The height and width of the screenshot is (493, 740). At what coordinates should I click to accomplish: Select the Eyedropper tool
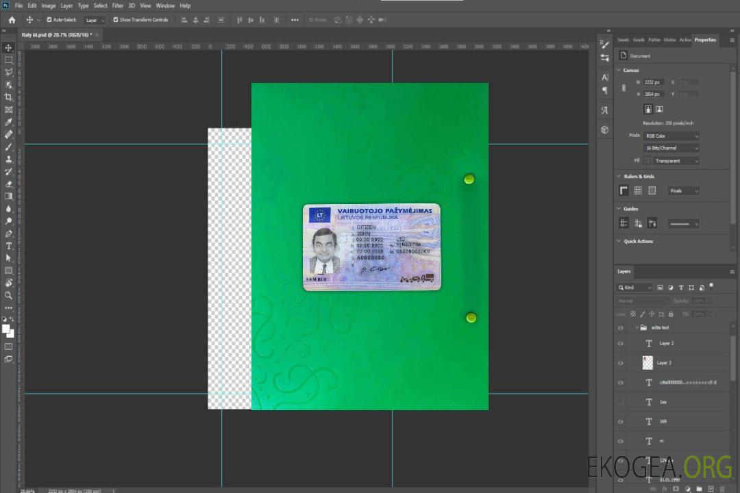pos(8,122)
